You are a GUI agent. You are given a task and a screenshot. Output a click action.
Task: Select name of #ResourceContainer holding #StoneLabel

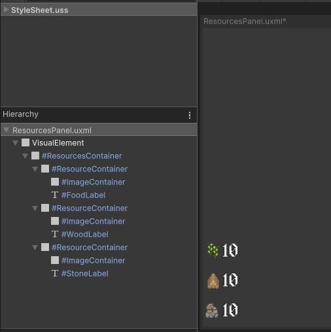(x=90, y=248)
